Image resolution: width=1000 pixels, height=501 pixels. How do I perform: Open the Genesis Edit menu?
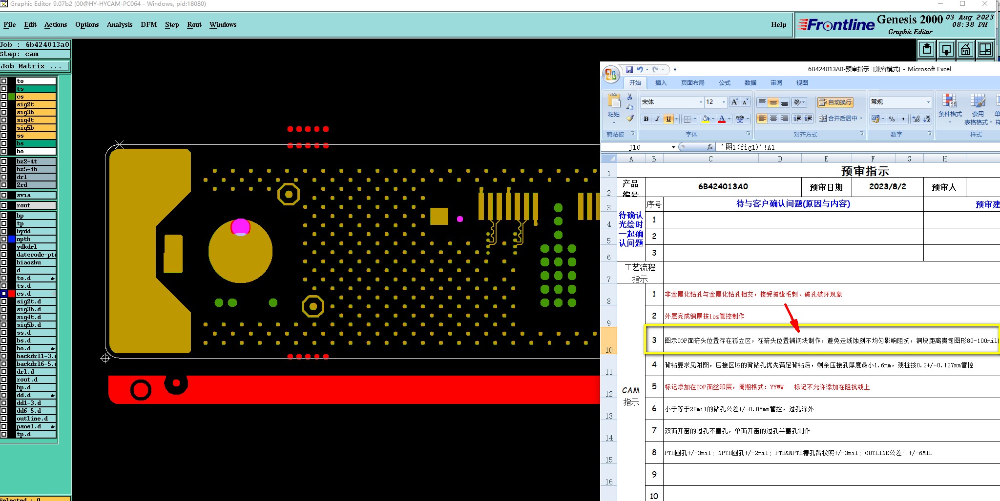coord(30,24)
